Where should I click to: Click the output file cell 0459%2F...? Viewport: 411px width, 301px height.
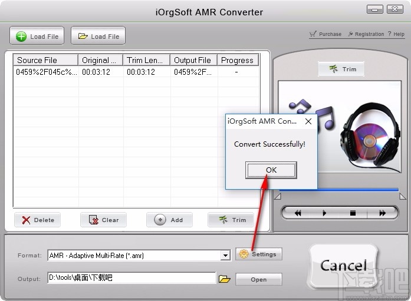[x=192, y=72]
